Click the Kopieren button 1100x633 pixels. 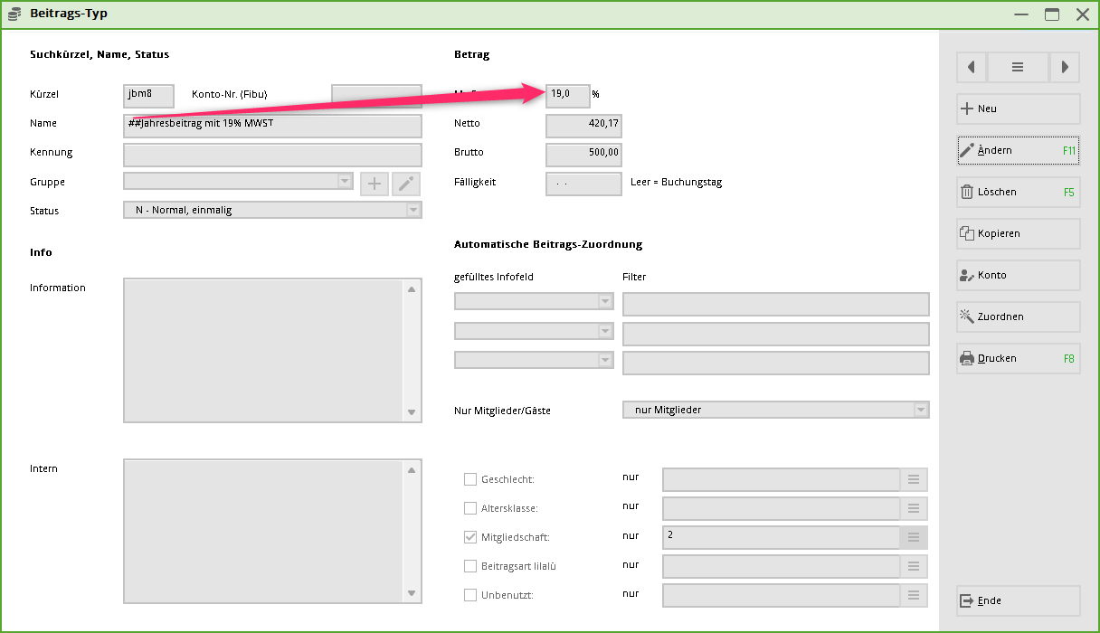click(x=1018, y=233)
